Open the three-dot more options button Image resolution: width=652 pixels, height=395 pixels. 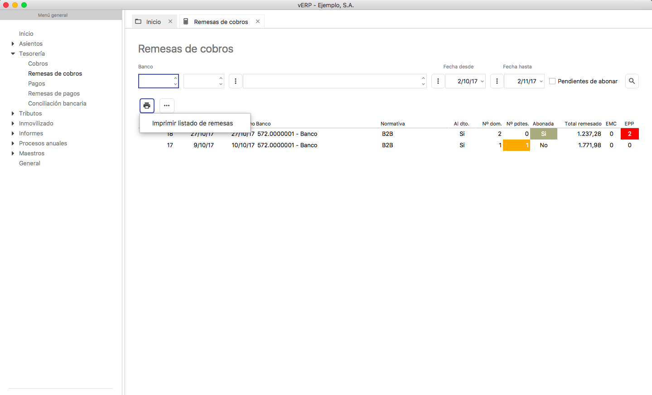(x=167, y=106)
